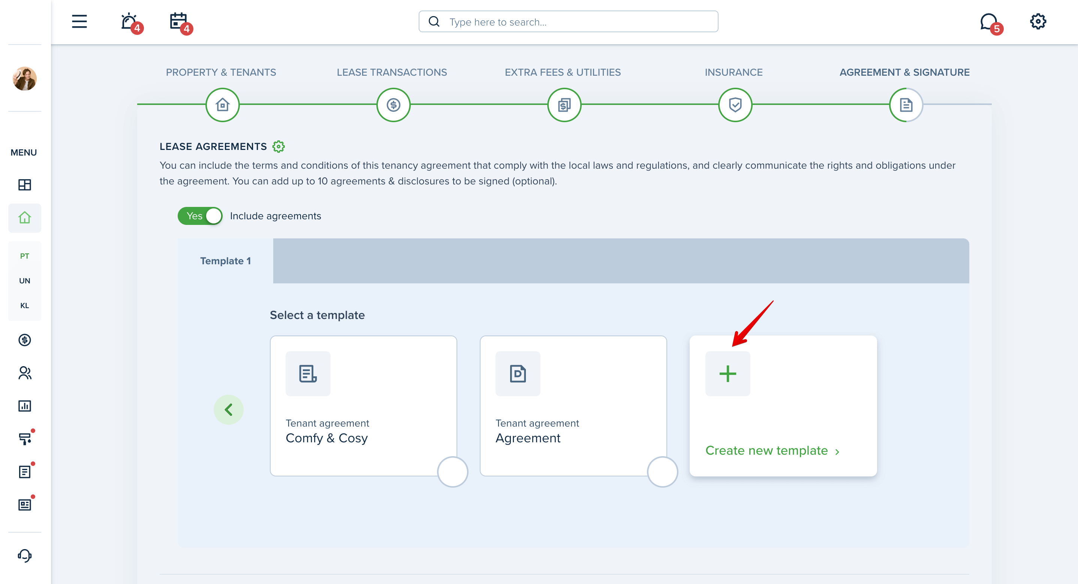Image resolution: width=1078 pixels, height=584 pixels.
Task: Select Comfy & Cosy template radio circle
Action: point(452,472)
